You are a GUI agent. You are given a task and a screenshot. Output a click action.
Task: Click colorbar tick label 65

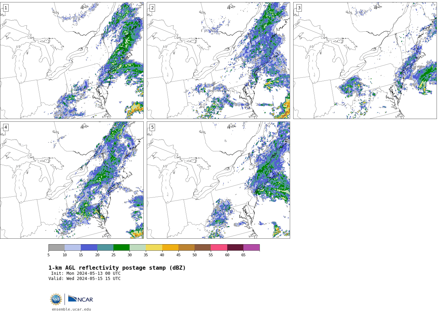pyautogui.click(x=243, y=255)
